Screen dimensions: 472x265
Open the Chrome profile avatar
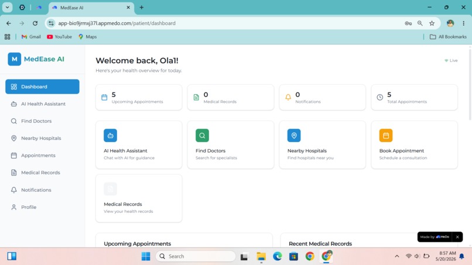coord(450,23)
